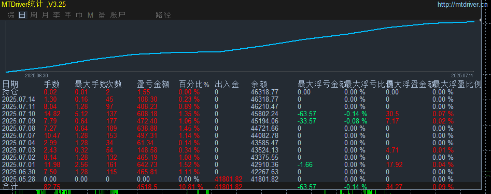
Task: Switch to the 季 quarterly tab
Action: 57,15
